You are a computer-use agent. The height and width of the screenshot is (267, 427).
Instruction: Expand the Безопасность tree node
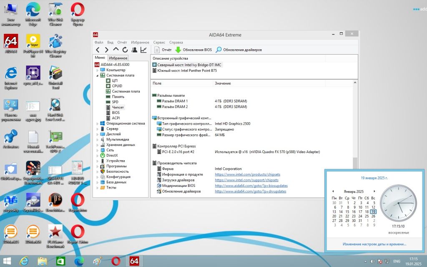pos(98,171)
